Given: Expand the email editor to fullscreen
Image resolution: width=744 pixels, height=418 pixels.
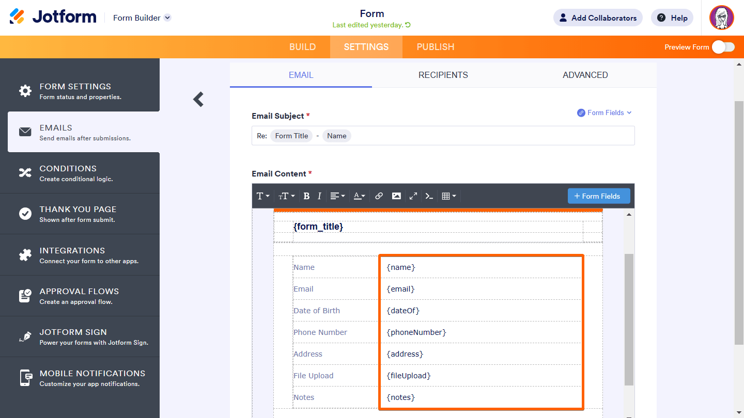Looking at the screenshot, I should (413, 196).
